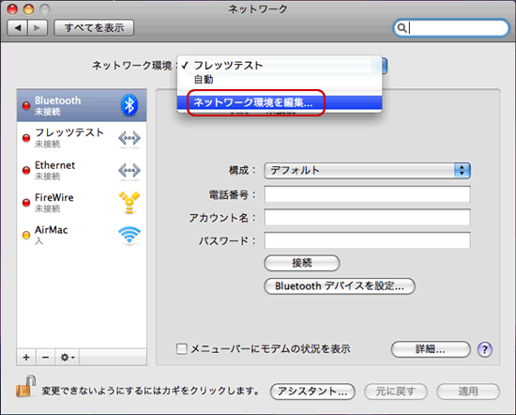Click the minus icon to remove service
Image resolution: width=516 pixels, height=415 pixels.
(46, 358)
